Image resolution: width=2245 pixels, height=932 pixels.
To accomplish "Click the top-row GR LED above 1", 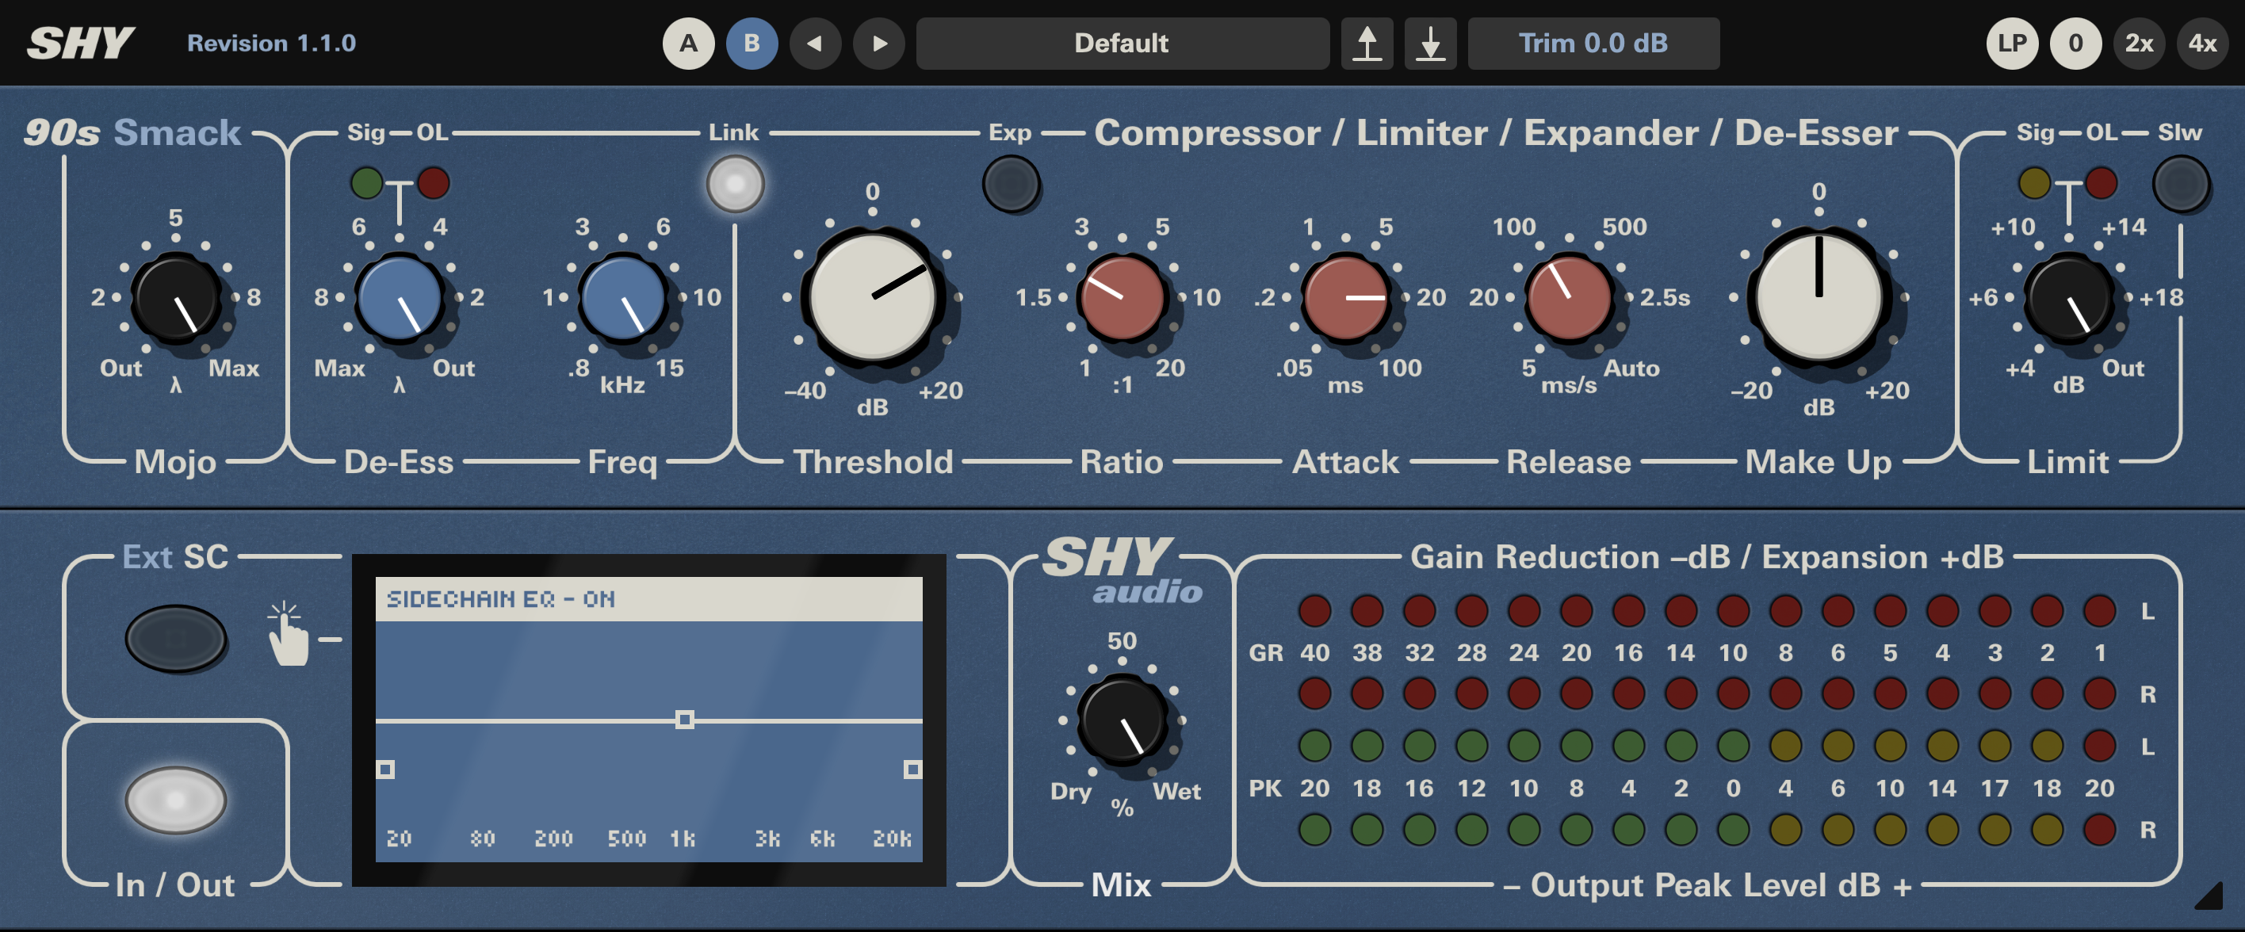I will tap(2099, 610).
